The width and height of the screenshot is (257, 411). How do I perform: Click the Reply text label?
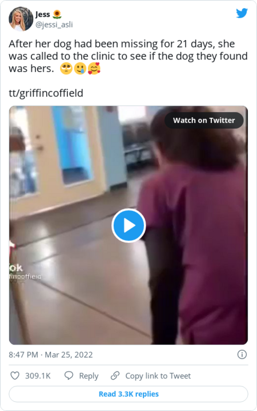click(x=89, y=376)
